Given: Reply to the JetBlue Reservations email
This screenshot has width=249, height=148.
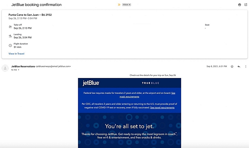Looking at the screenshot, I should [239, 67].
